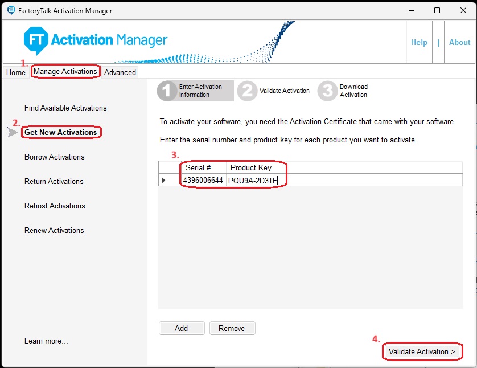Go to Rehost Activations
This screenshot has width=477, height=368.
pos(55,206)
